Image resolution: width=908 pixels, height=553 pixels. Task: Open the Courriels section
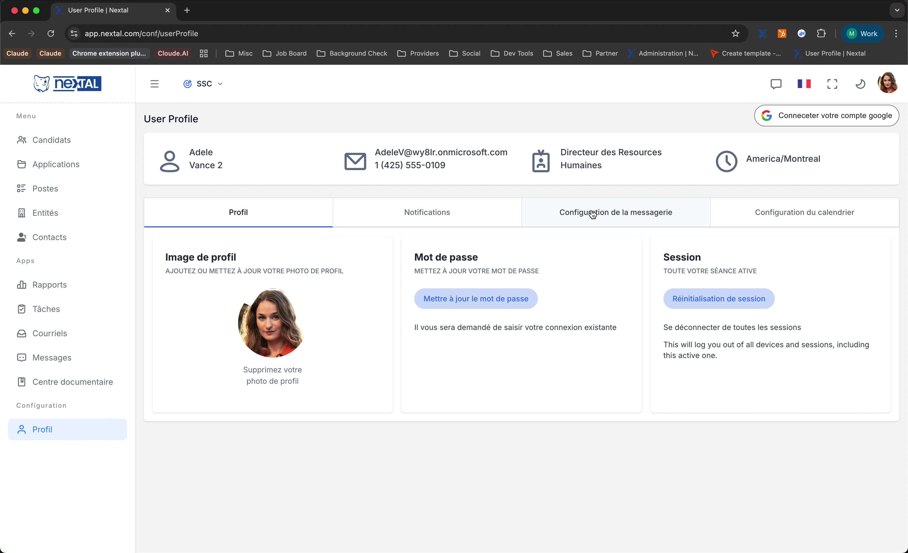click(49, 333)
